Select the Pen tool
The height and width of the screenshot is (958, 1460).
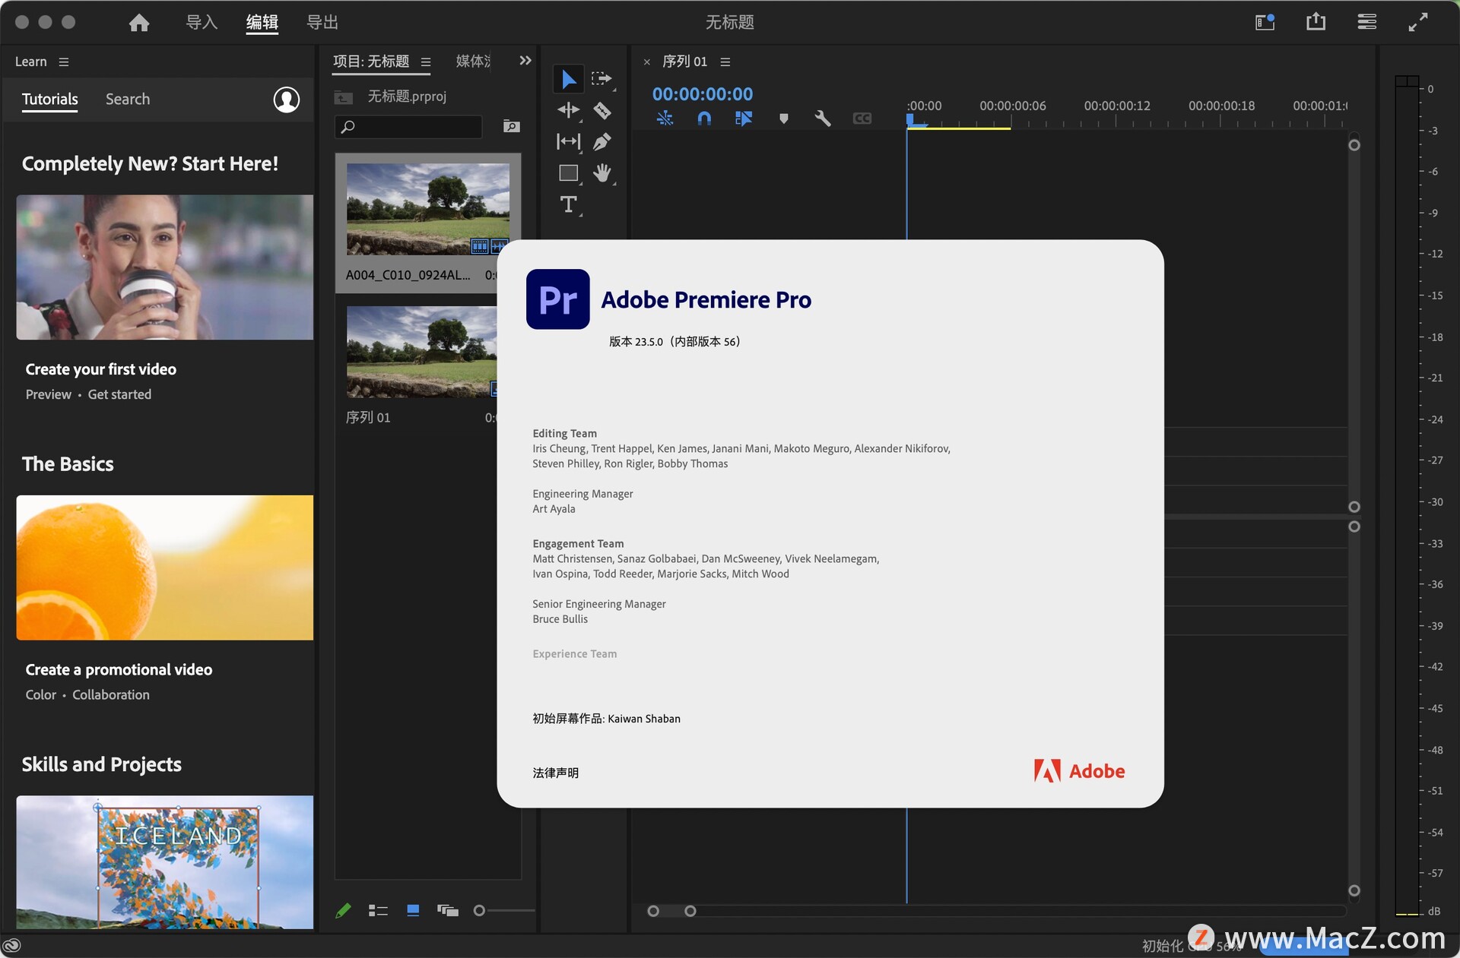[x=603, y=141]
